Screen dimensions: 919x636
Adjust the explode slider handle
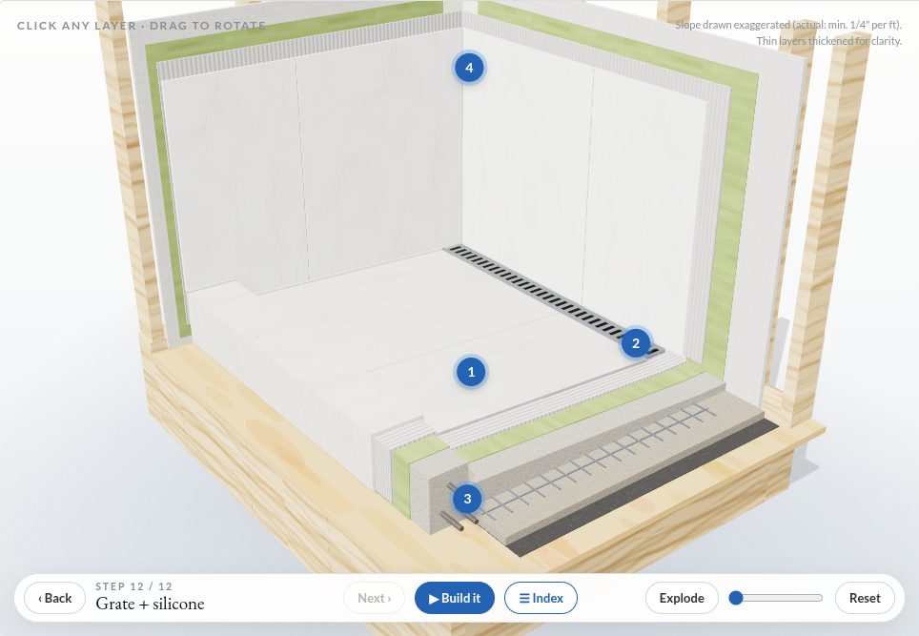click(736, 598)
